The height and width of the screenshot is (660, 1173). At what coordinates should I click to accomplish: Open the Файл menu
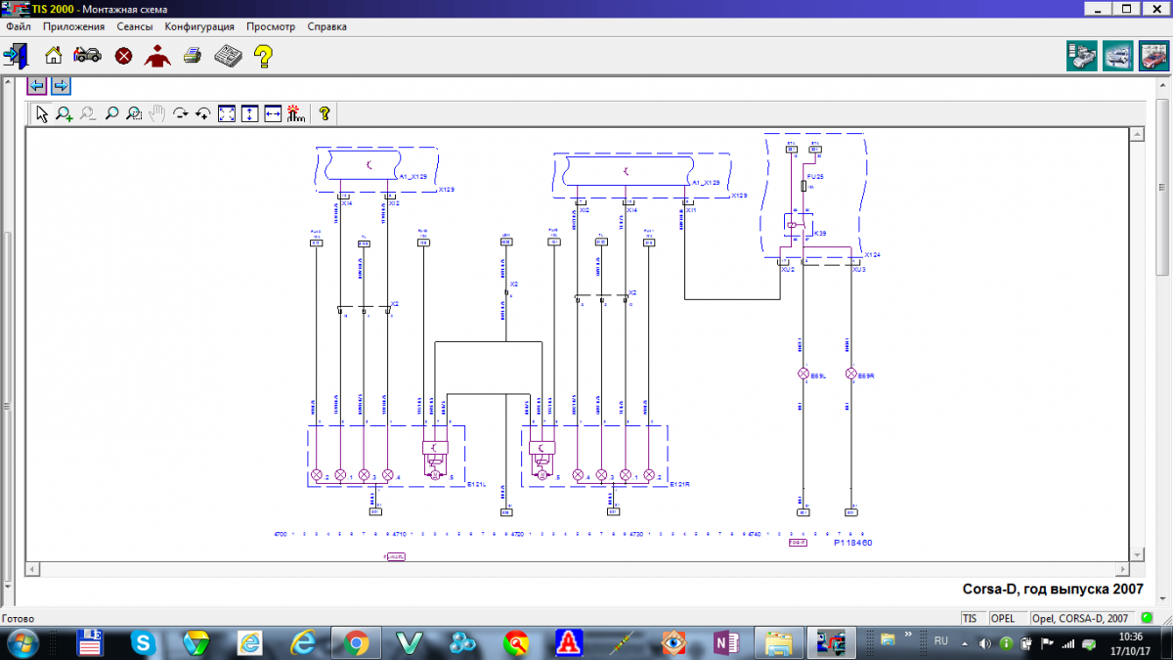pos(19,27)
